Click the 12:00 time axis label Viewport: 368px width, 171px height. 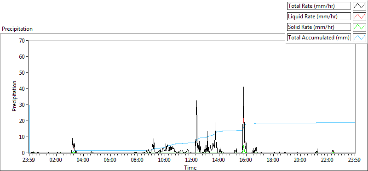[x=192, y=160]
